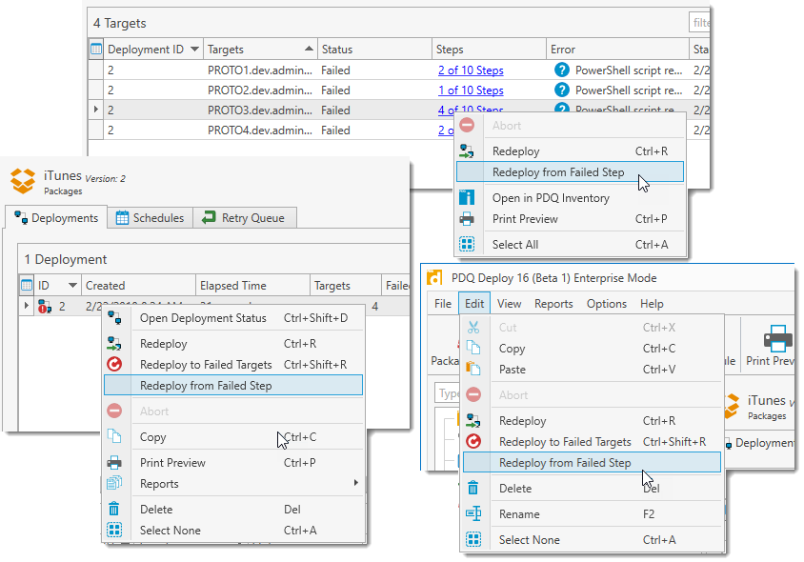
Task: Select the PROTO1.dev.admin target cell
Action: click(x=260, y=70)
